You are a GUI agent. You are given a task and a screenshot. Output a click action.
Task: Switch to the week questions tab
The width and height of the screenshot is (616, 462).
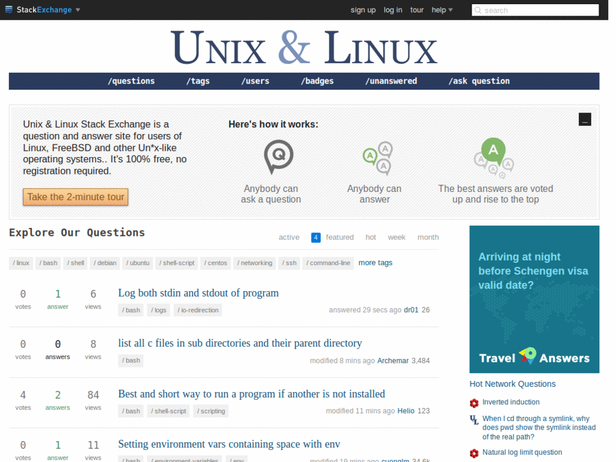[x=396, y=237]
